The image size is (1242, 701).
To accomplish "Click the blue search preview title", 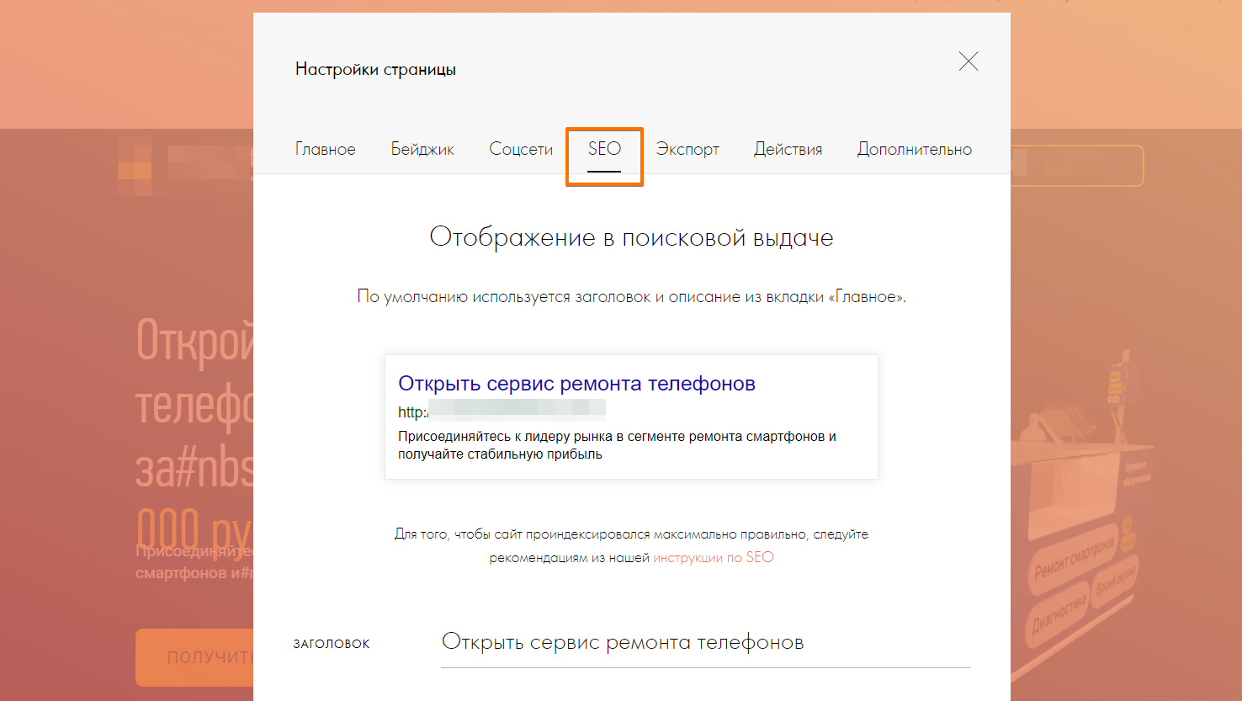I will pyautogui.click(x=576, y=384).
